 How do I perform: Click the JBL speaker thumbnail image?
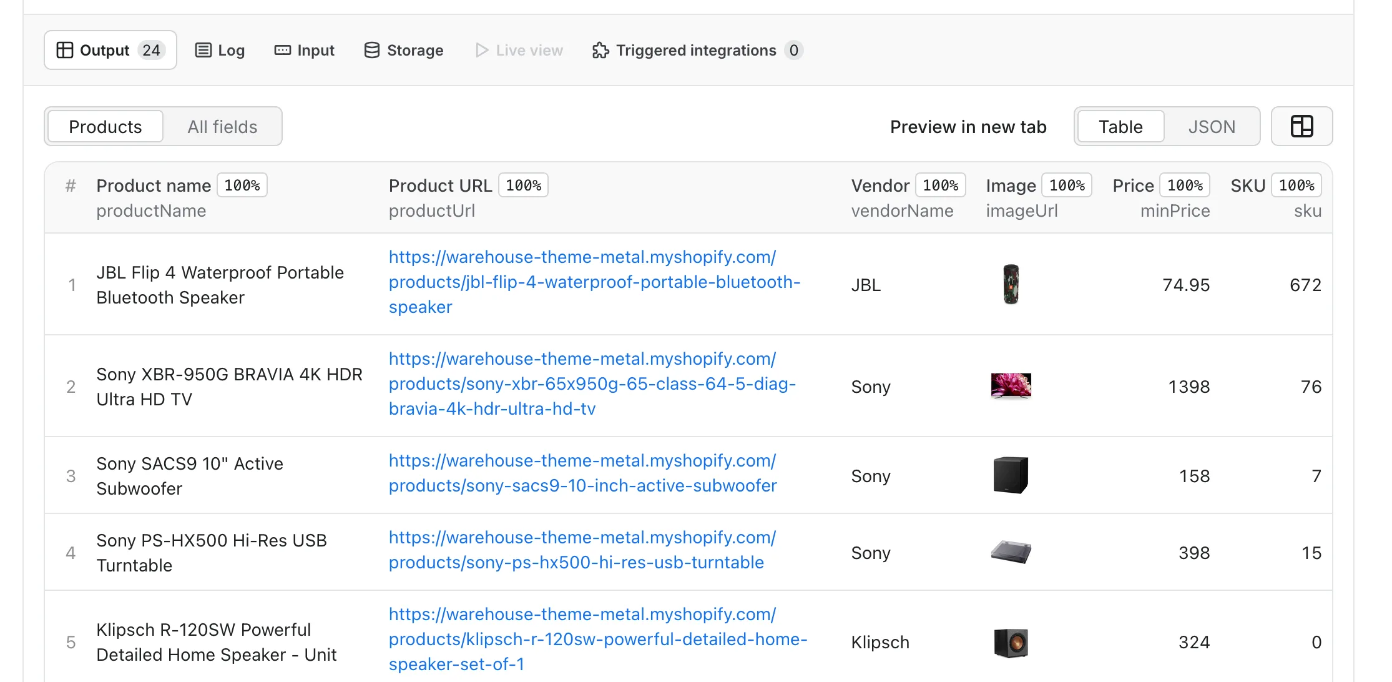point(1011,284)
